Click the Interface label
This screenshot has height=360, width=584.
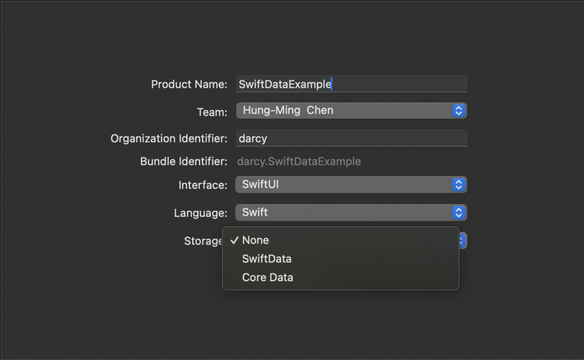(202, 185)
